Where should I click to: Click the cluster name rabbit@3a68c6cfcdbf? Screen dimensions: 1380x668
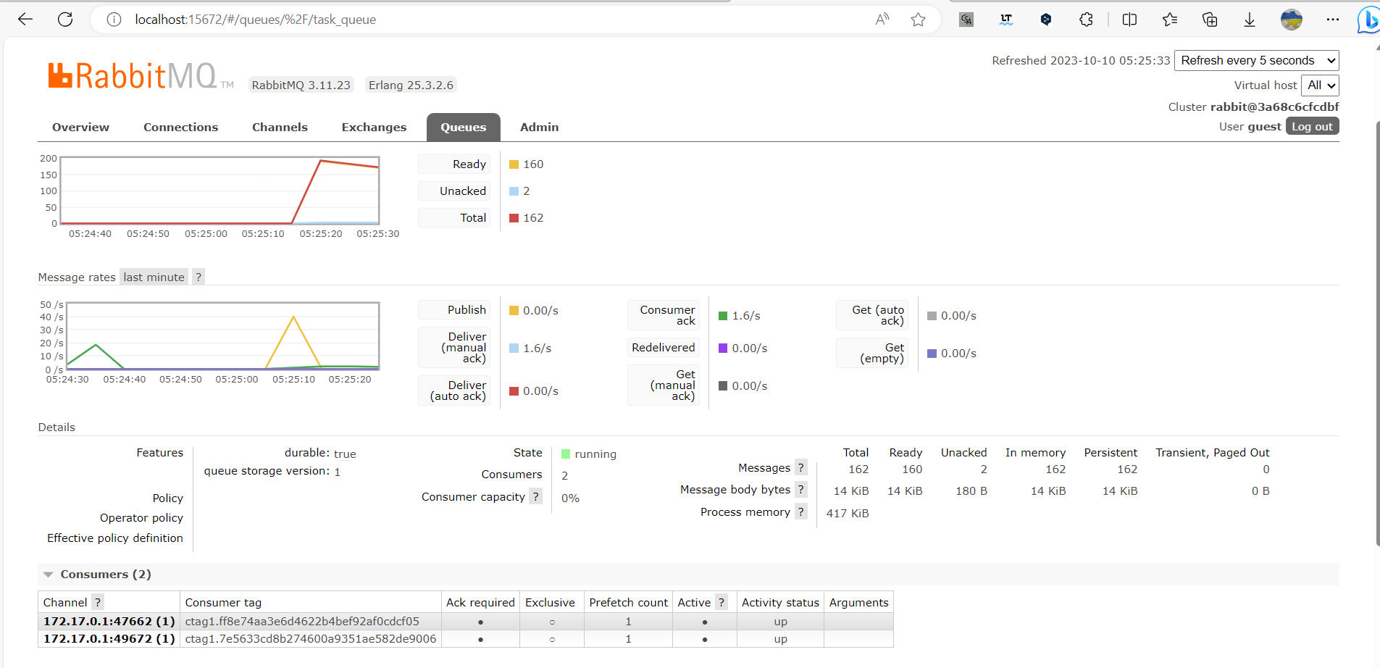click(x=1274, y=107)
